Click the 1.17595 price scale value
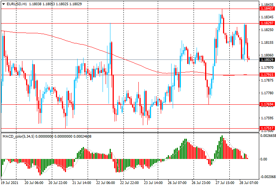276x187 pixels. tap(267, 118)
